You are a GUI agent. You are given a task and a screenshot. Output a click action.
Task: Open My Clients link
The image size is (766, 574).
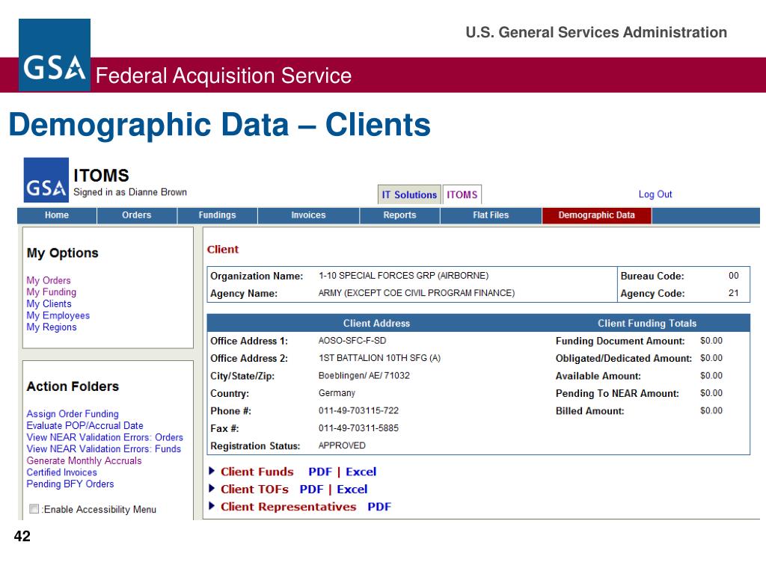(x=49, y=303)
